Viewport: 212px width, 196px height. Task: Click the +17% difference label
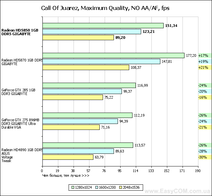point(203,55)
